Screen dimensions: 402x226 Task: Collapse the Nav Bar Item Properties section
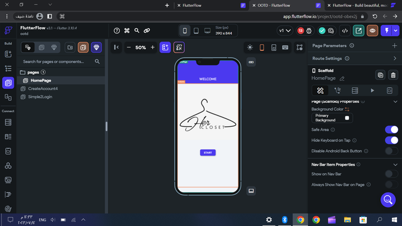pyautogui.click(x=395, y=165)
